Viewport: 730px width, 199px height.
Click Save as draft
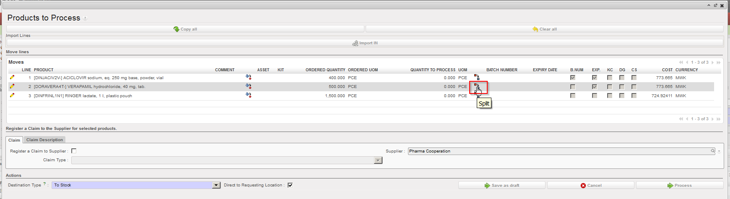(501, 185)
